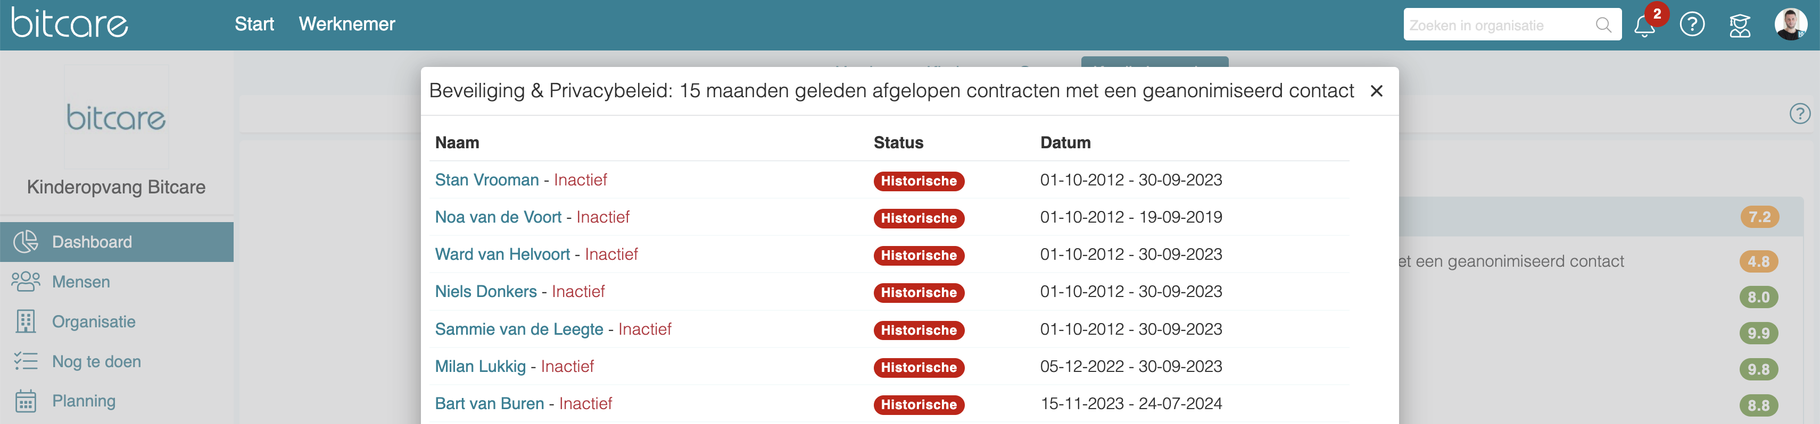
Task: Open the Werknemer menu item
Action: pos(347,24)
